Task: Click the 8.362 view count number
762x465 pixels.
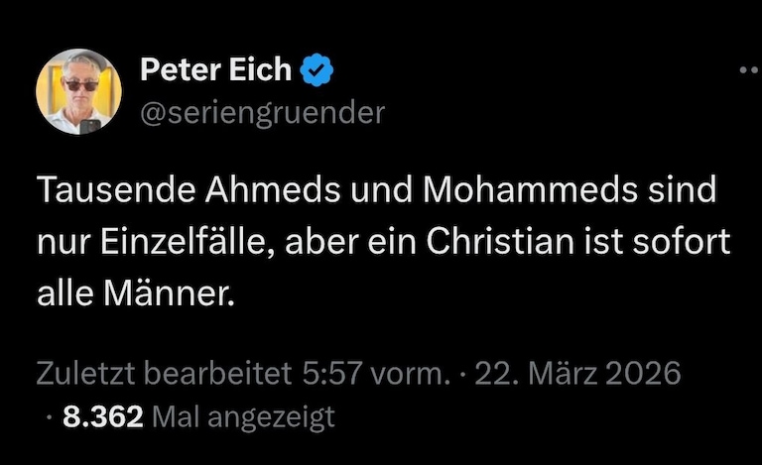Action: tap(104, 417)
